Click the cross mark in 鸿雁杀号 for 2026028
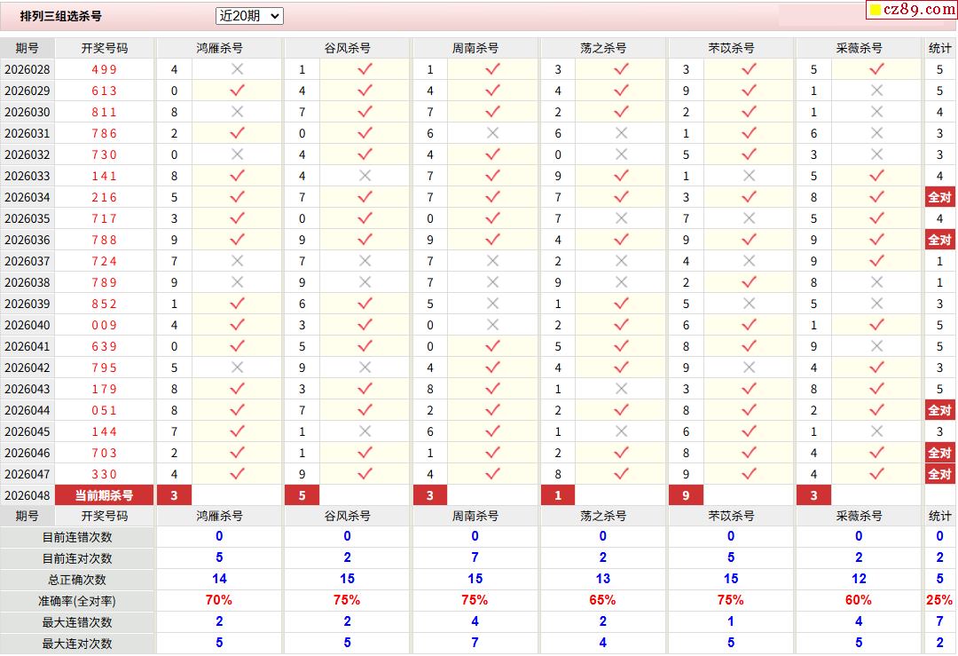Image resolution: width=958 pixels, height=656 pixels. pos(237,69)
